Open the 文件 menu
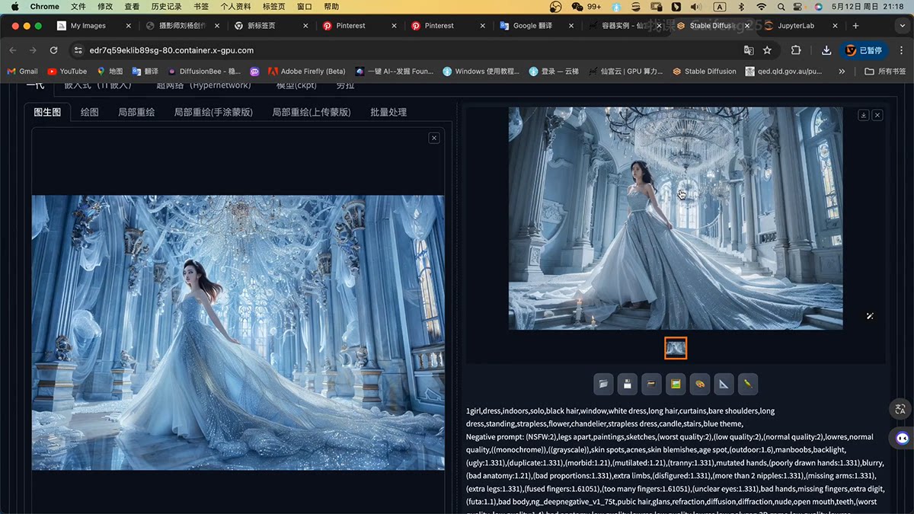Screen dimensions: 914x514 tap(78, 6)
